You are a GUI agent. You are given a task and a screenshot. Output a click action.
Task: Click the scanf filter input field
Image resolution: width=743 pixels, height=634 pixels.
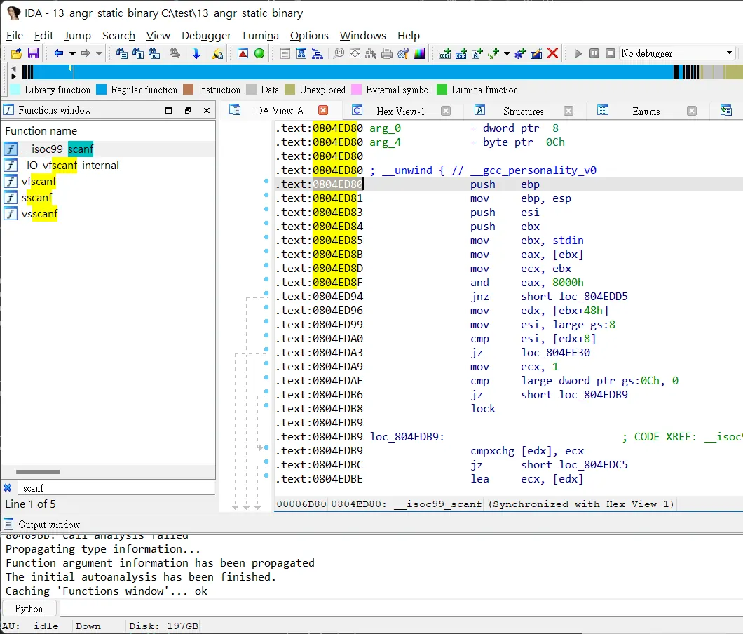[x=116, y=488]
